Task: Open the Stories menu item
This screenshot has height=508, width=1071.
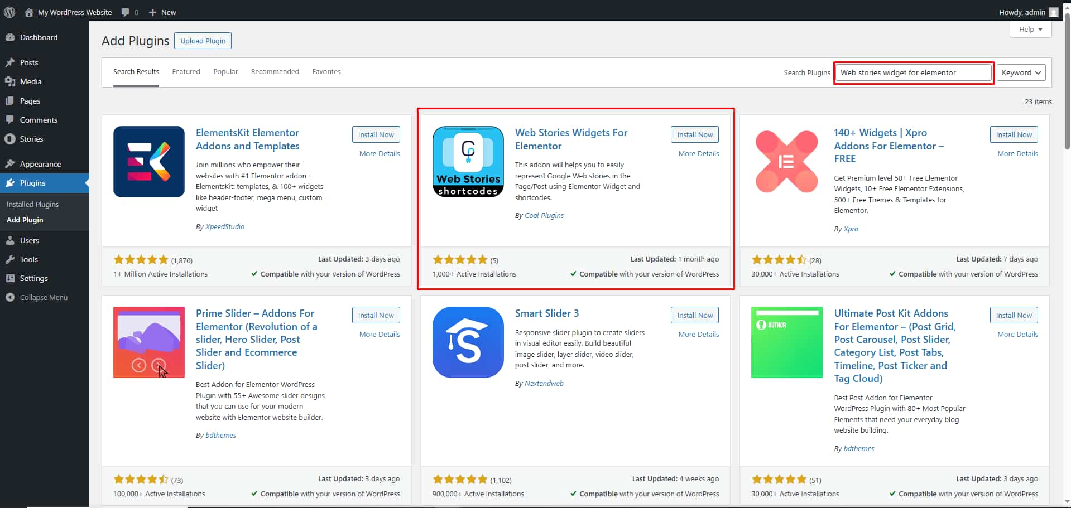Action: 45,139
